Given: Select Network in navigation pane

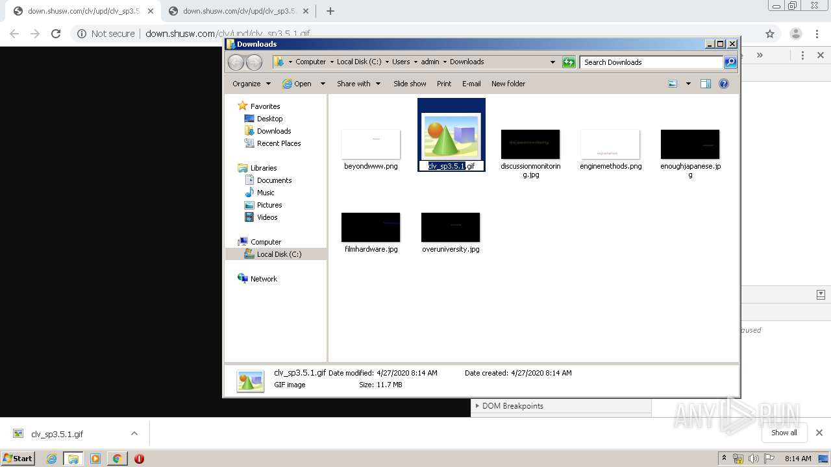Looking at the screenshot, I should 264,279.
